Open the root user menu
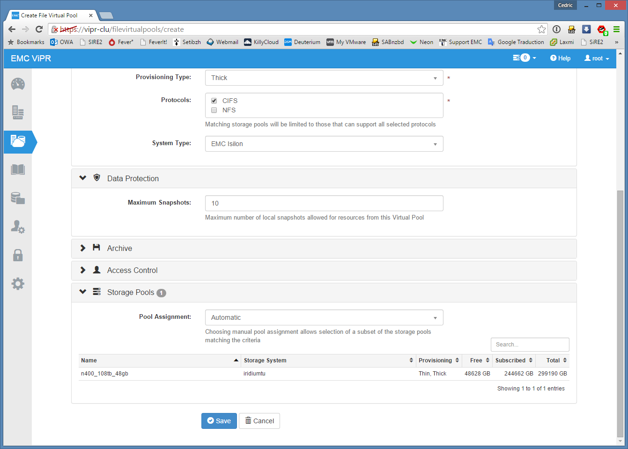 597,59
